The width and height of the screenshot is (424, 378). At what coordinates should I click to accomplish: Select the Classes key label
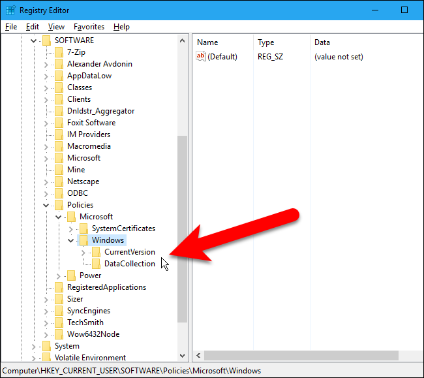(80, 87)
